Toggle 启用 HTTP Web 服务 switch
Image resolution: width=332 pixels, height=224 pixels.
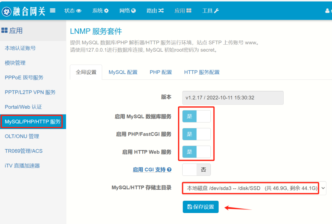coord(196,152)
